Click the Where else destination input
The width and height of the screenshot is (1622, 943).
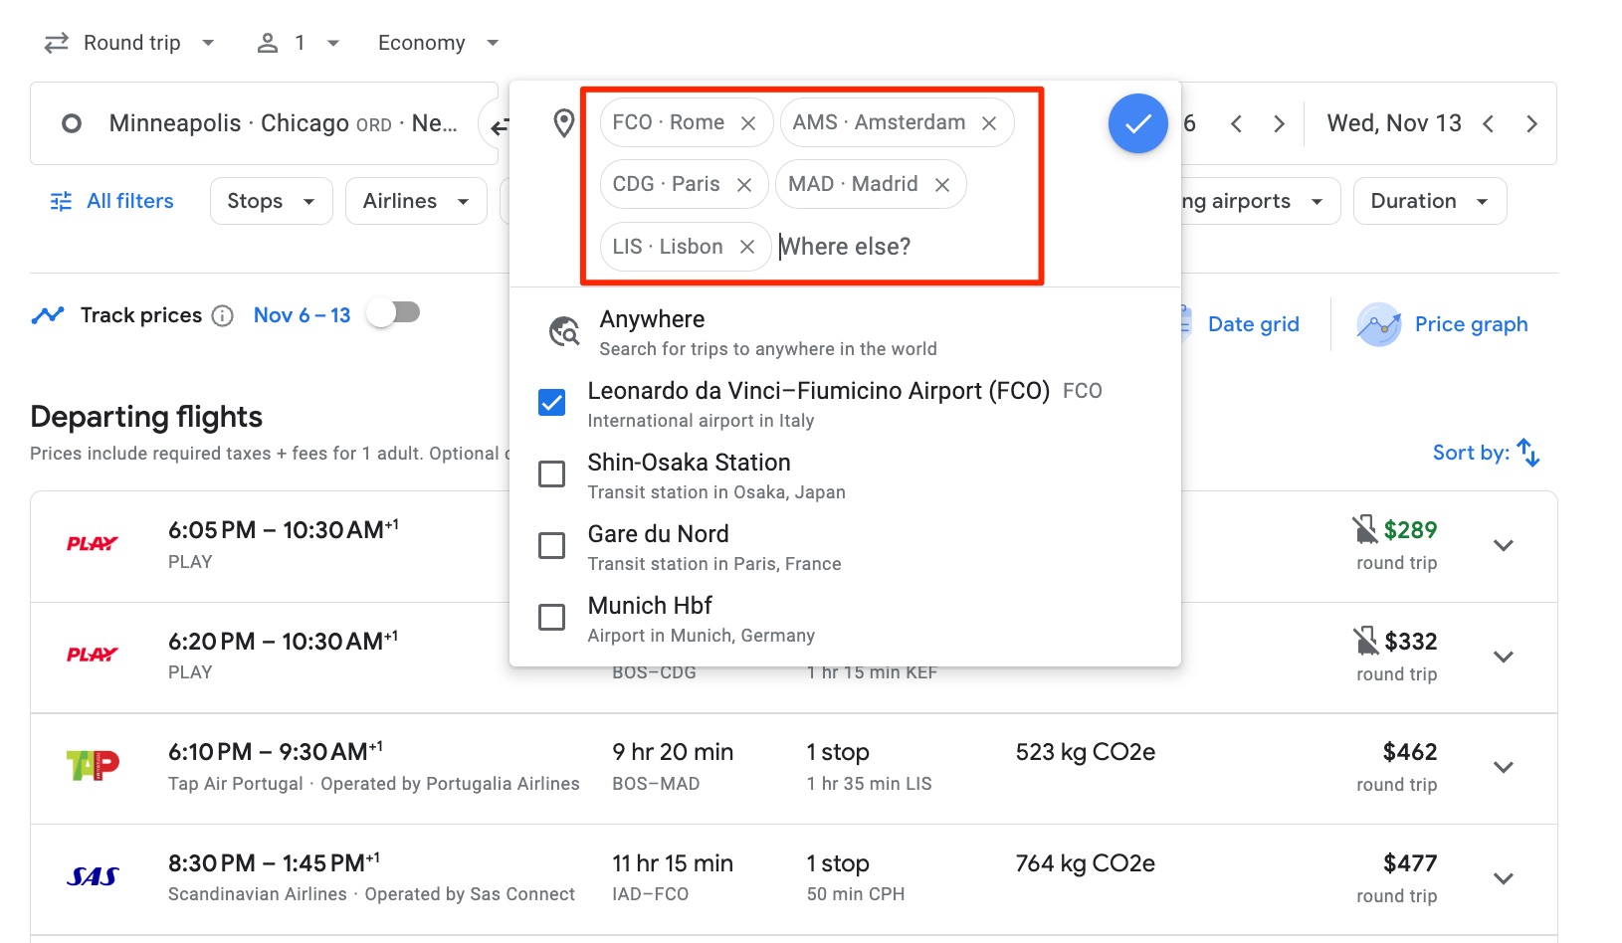pyautogui.click(x=846, y=246)
